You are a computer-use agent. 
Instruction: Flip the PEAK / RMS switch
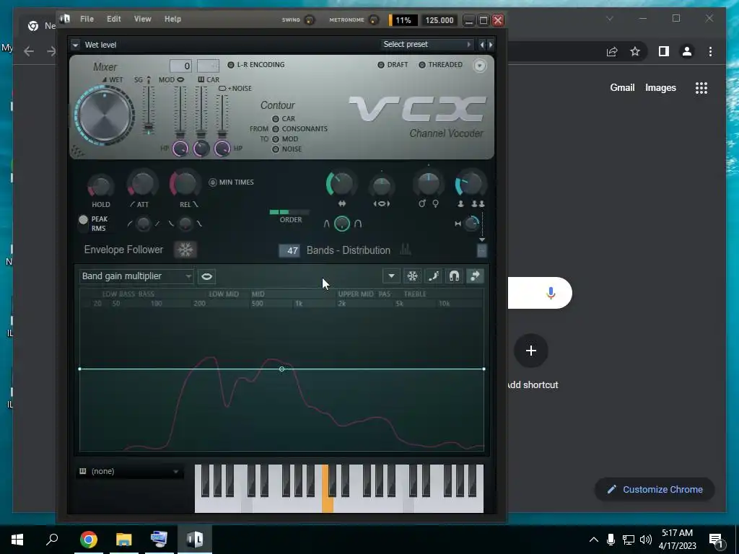click(x=84, y=224)
